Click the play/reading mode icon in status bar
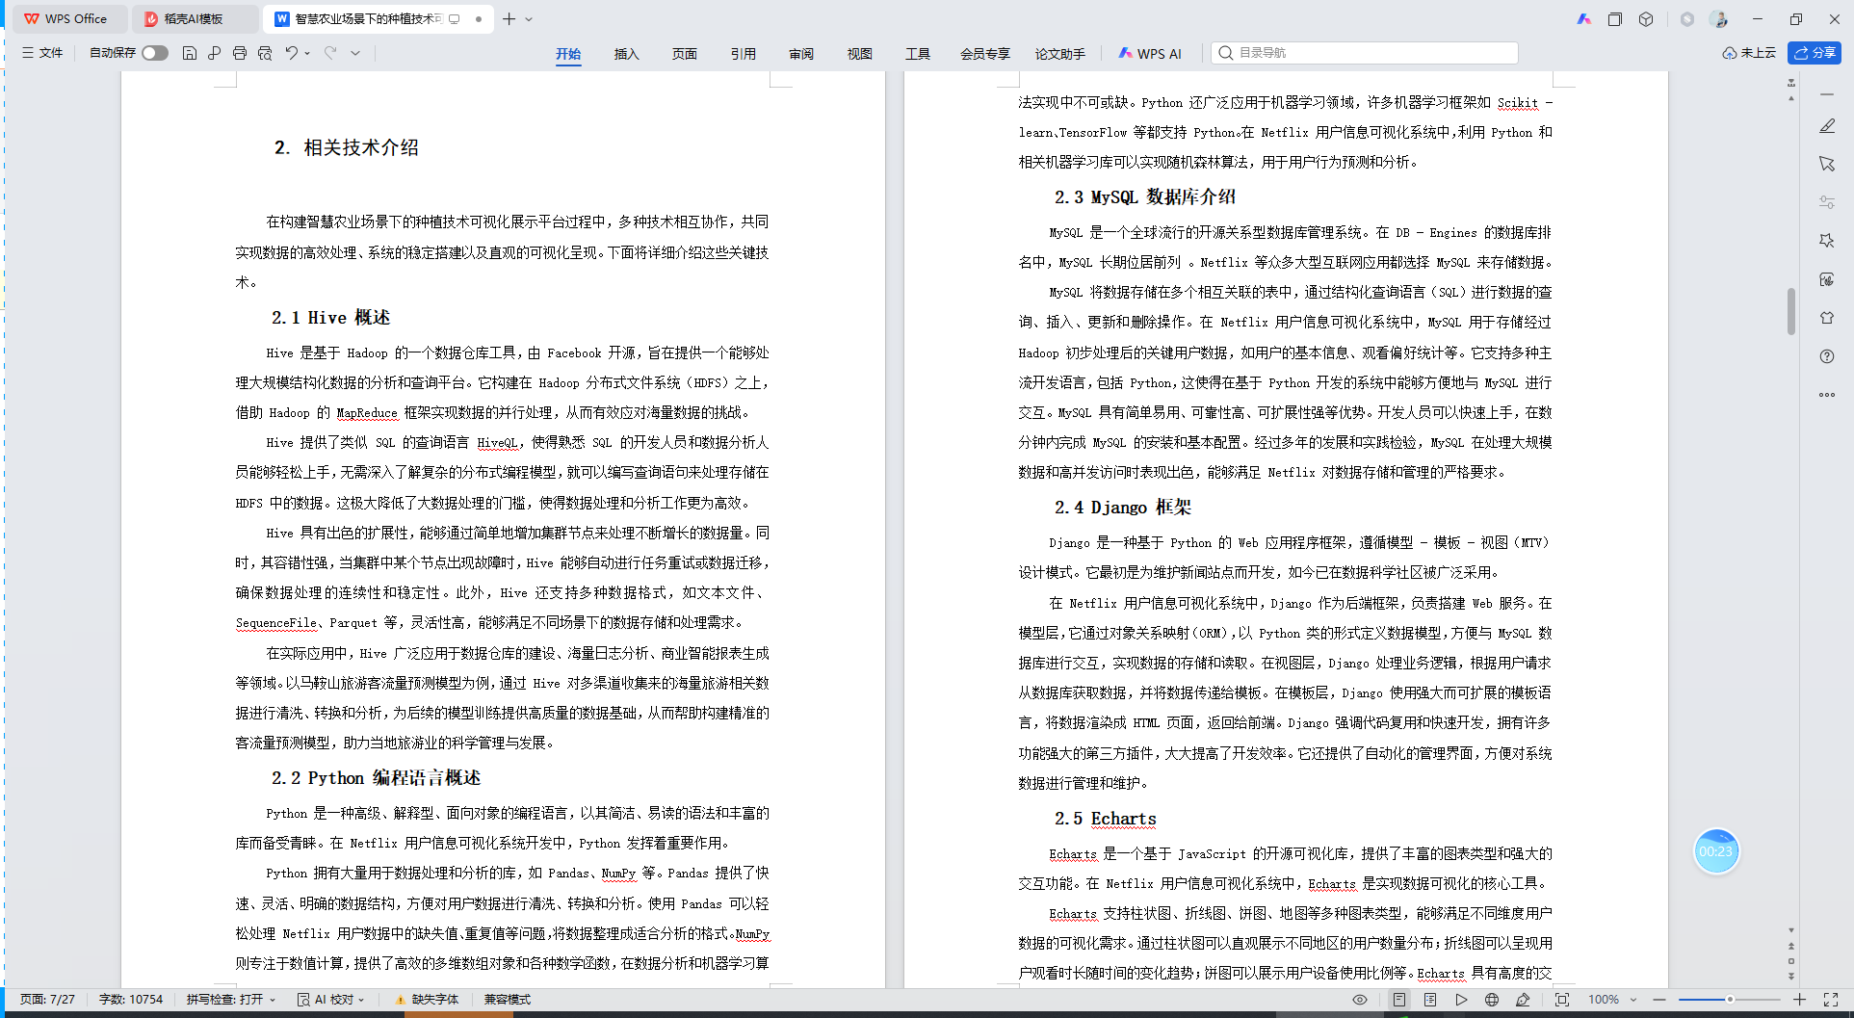 [1461, 1000]
